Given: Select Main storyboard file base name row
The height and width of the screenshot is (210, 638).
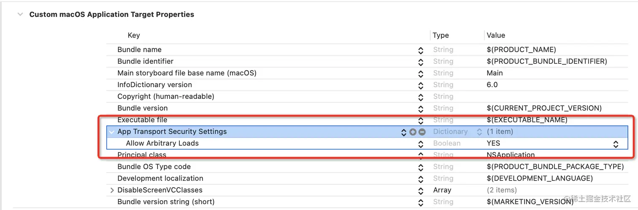Looking at the screenshot, I should pyautogui.click(x=187, y=73).
